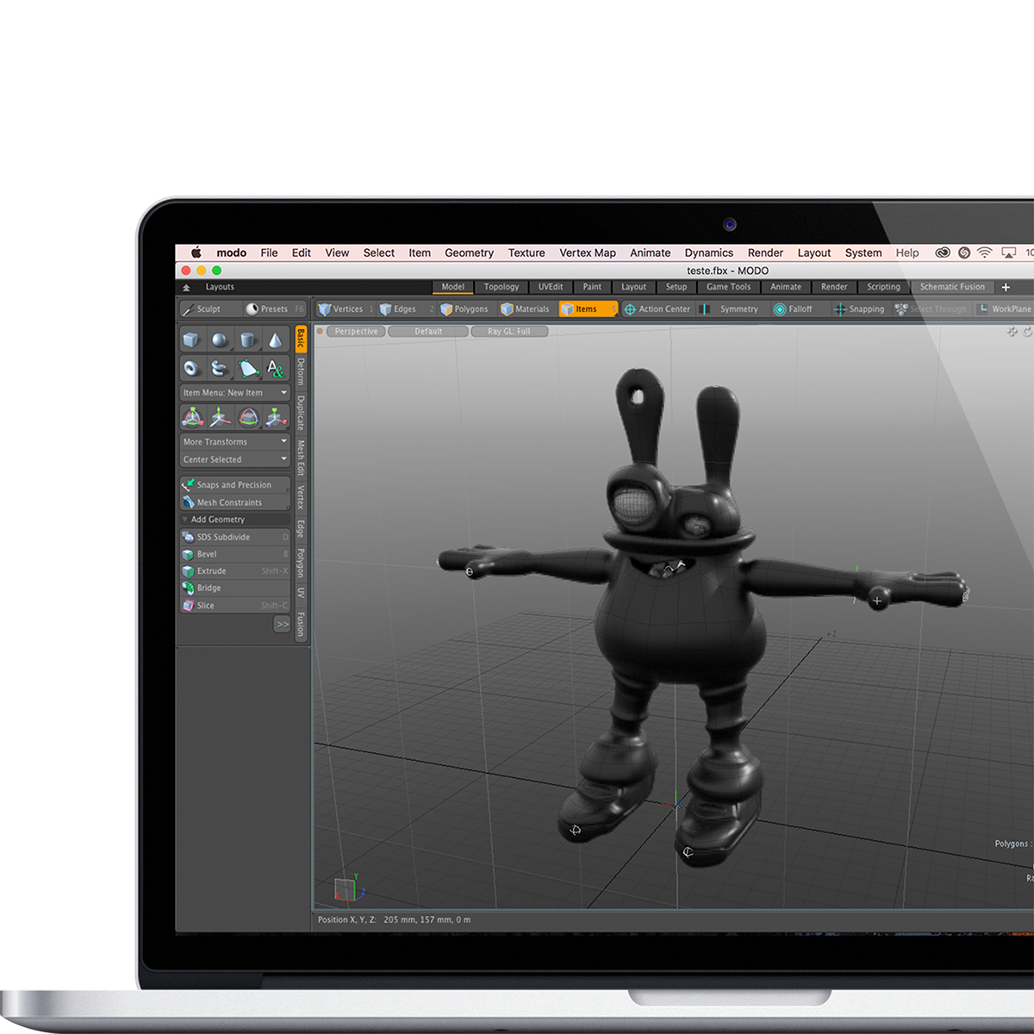This screenshot has height=1034, width=1034.
Task: Apply SDS Subdivide
Action: (234, 537)
